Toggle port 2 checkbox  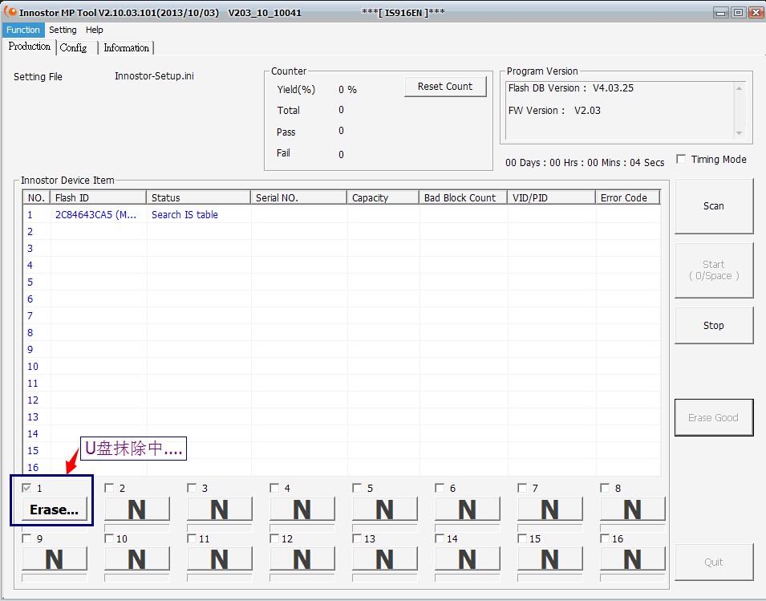click(109, 488)
